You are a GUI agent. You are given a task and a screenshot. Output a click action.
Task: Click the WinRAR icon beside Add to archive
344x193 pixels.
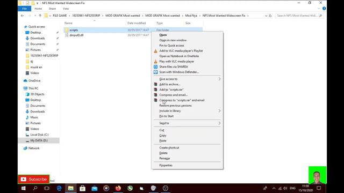[155, 84]
